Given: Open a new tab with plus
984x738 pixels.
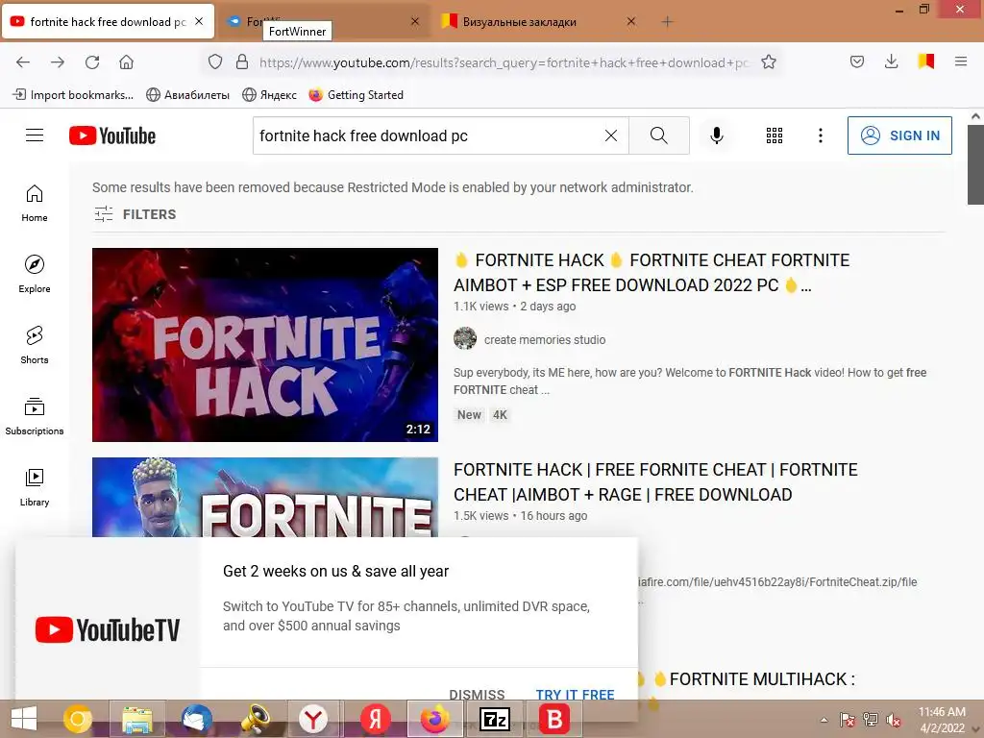Looking at the screenshot, I should point(667,22).
